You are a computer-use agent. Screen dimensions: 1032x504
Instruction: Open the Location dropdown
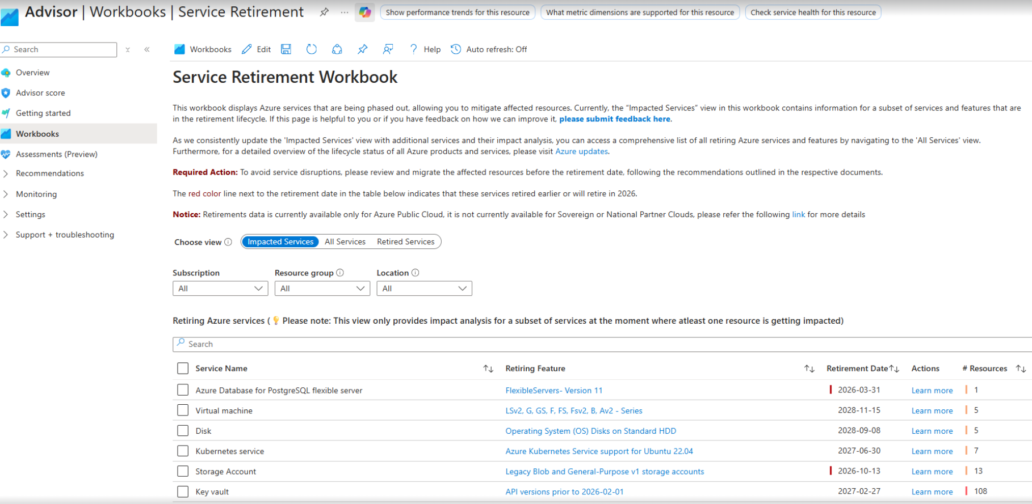click(425, 289)
